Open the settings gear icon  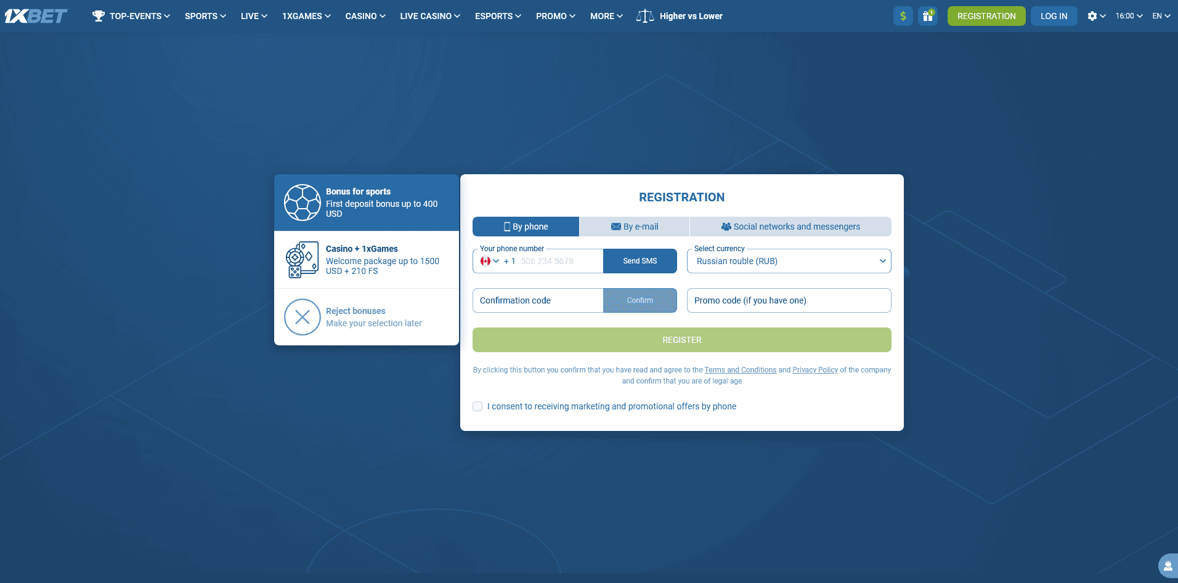(x=1092, y=16)
